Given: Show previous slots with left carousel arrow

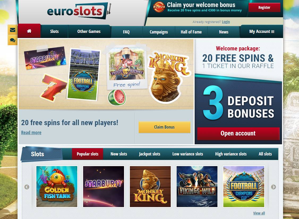Looking at the screenshot, I should coord(27,187).
